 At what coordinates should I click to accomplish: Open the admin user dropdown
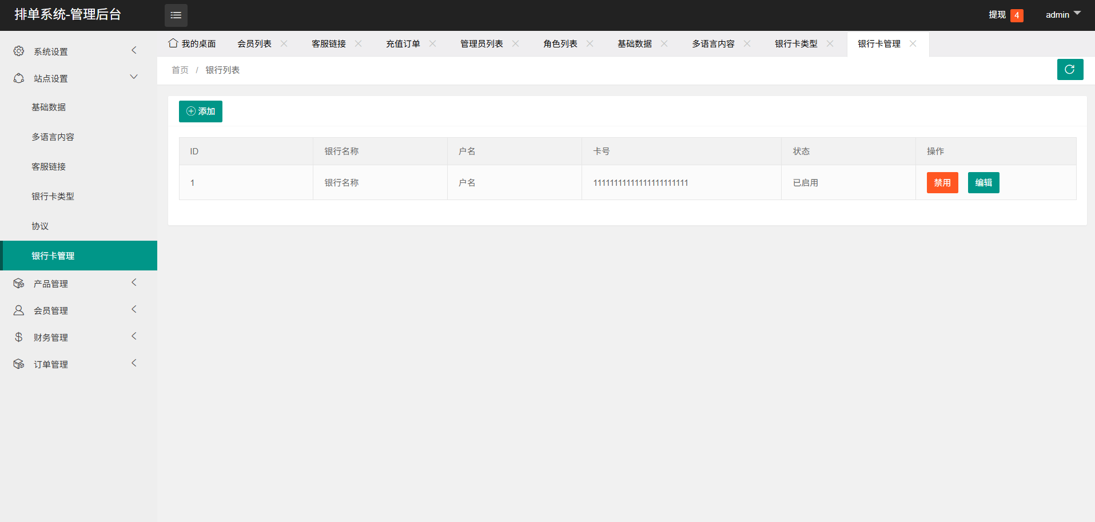(x=1063, y=15)
